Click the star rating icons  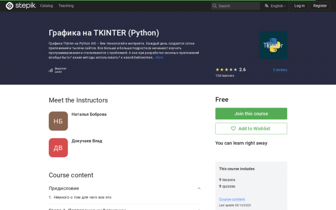(226, 69)
